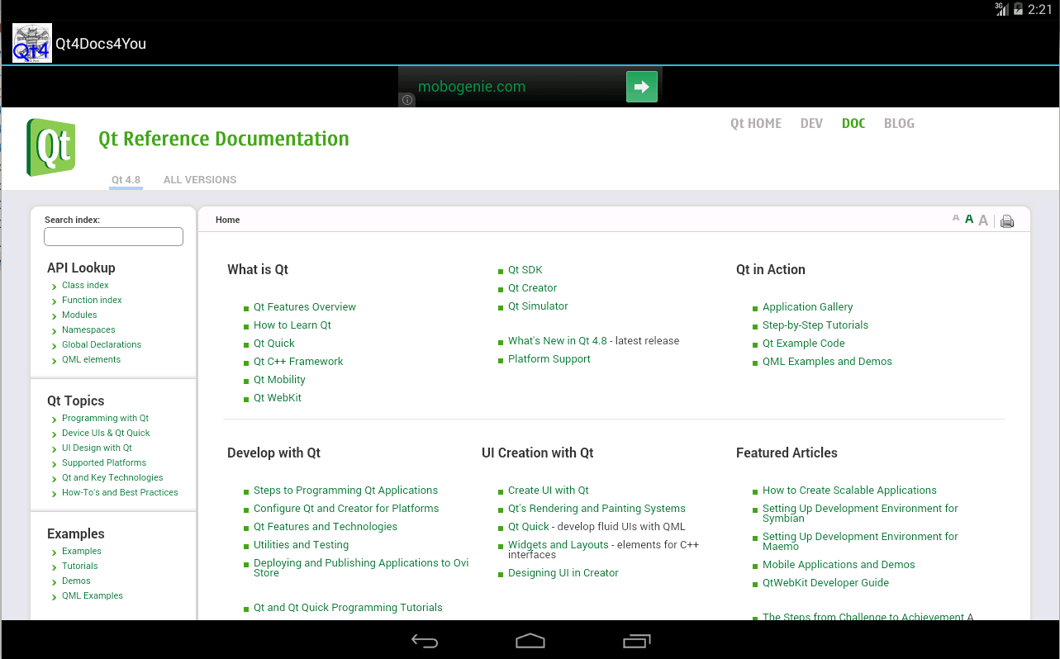Tap the Android home button

530,641
